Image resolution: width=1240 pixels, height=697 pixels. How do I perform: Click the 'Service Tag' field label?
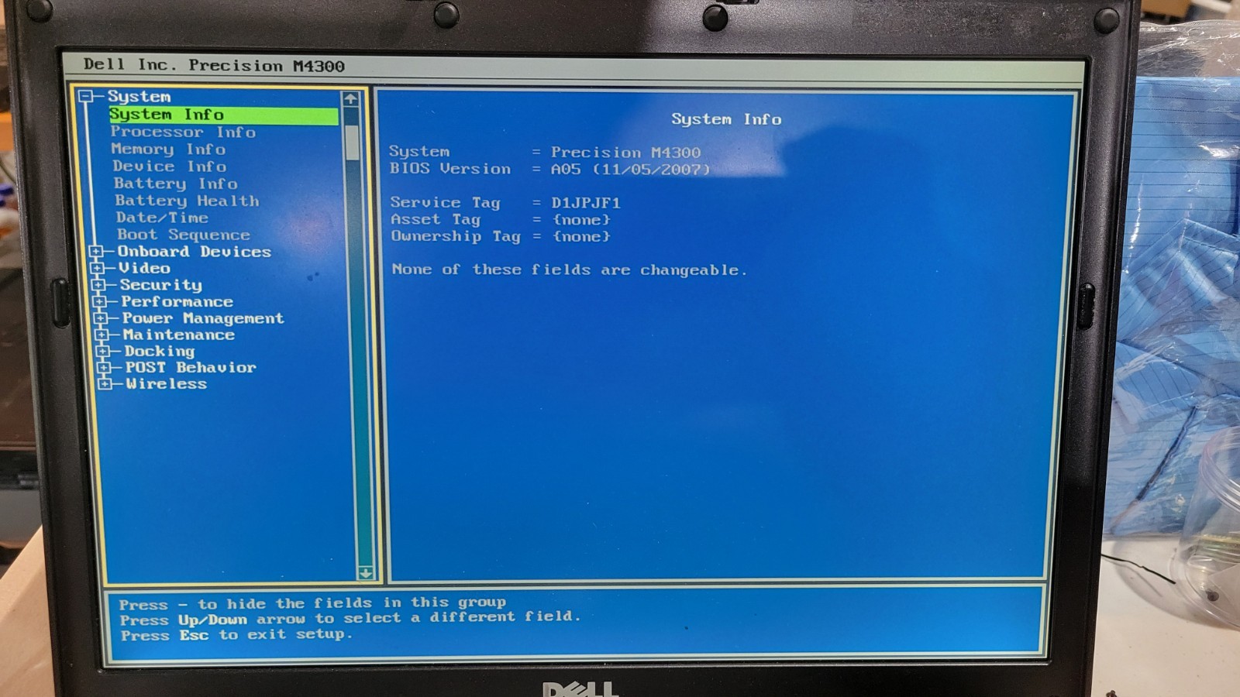point(445,203)
